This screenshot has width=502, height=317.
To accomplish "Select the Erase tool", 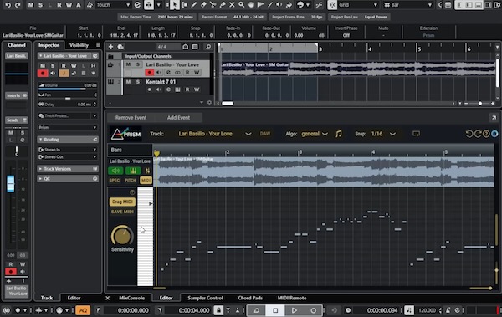I will pyautogui.click(x=203, y=5).
